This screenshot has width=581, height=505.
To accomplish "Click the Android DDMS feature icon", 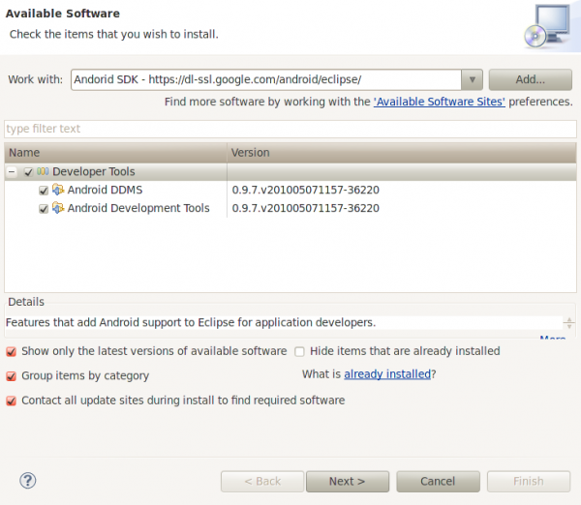I will click(58, 190).
